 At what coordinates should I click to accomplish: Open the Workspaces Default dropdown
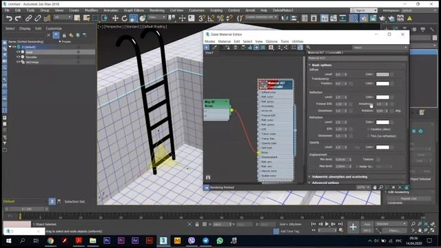pos(419,10)
